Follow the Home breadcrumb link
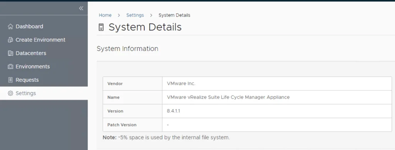This screenshot has height=150, width=395. click(x=105, y=15)
